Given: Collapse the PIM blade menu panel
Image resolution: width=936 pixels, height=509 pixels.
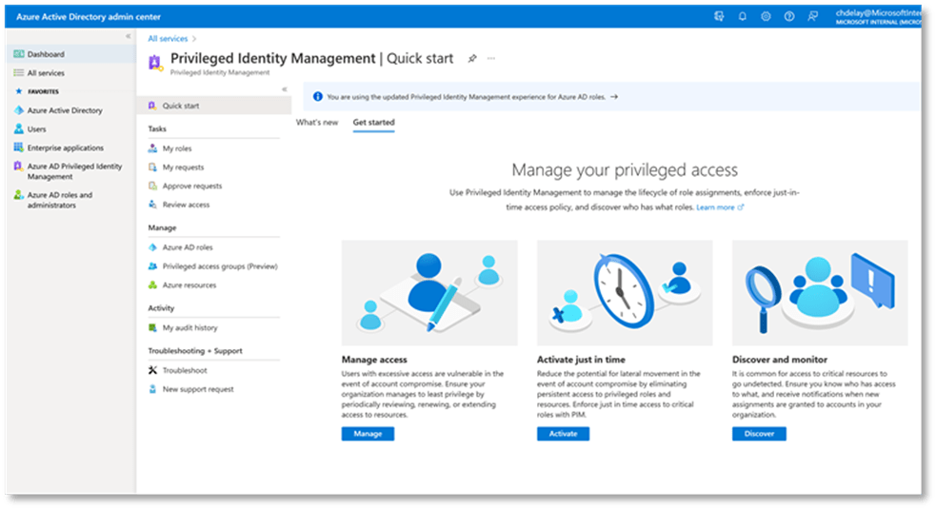Looking at the screenshot, I should click(x=284, y=88).
